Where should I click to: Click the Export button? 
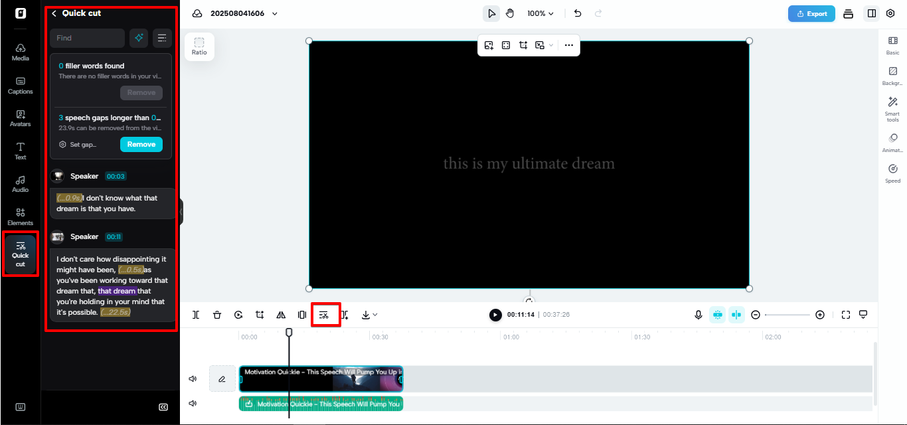811,13
